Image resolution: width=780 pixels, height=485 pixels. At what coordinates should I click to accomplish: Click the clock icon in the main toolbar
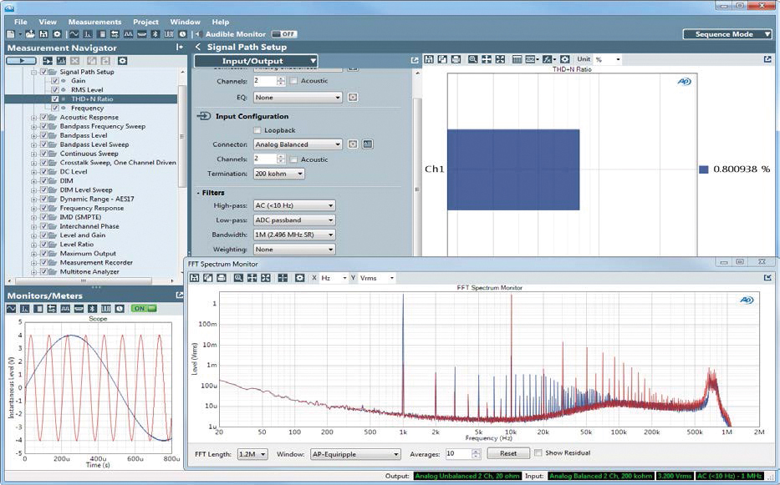pos(182,34)
